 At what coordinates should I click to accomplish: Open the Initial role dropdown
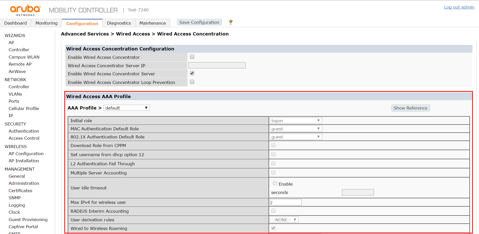tap(295, 120)
